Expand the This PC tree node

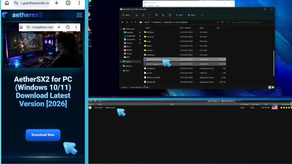[121, 61]
